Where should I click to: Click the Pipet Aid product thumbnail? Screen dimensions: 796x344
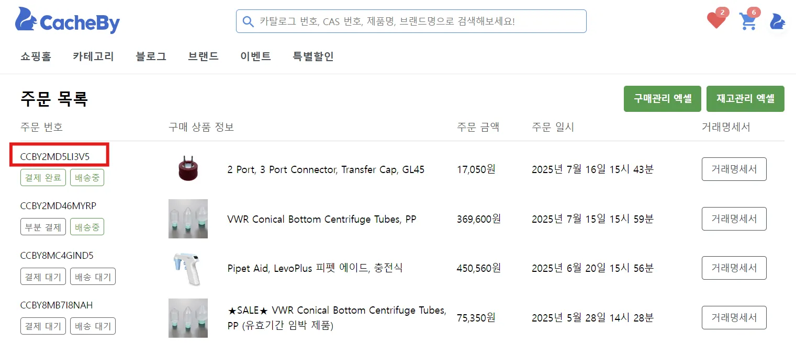pos(188,268)
